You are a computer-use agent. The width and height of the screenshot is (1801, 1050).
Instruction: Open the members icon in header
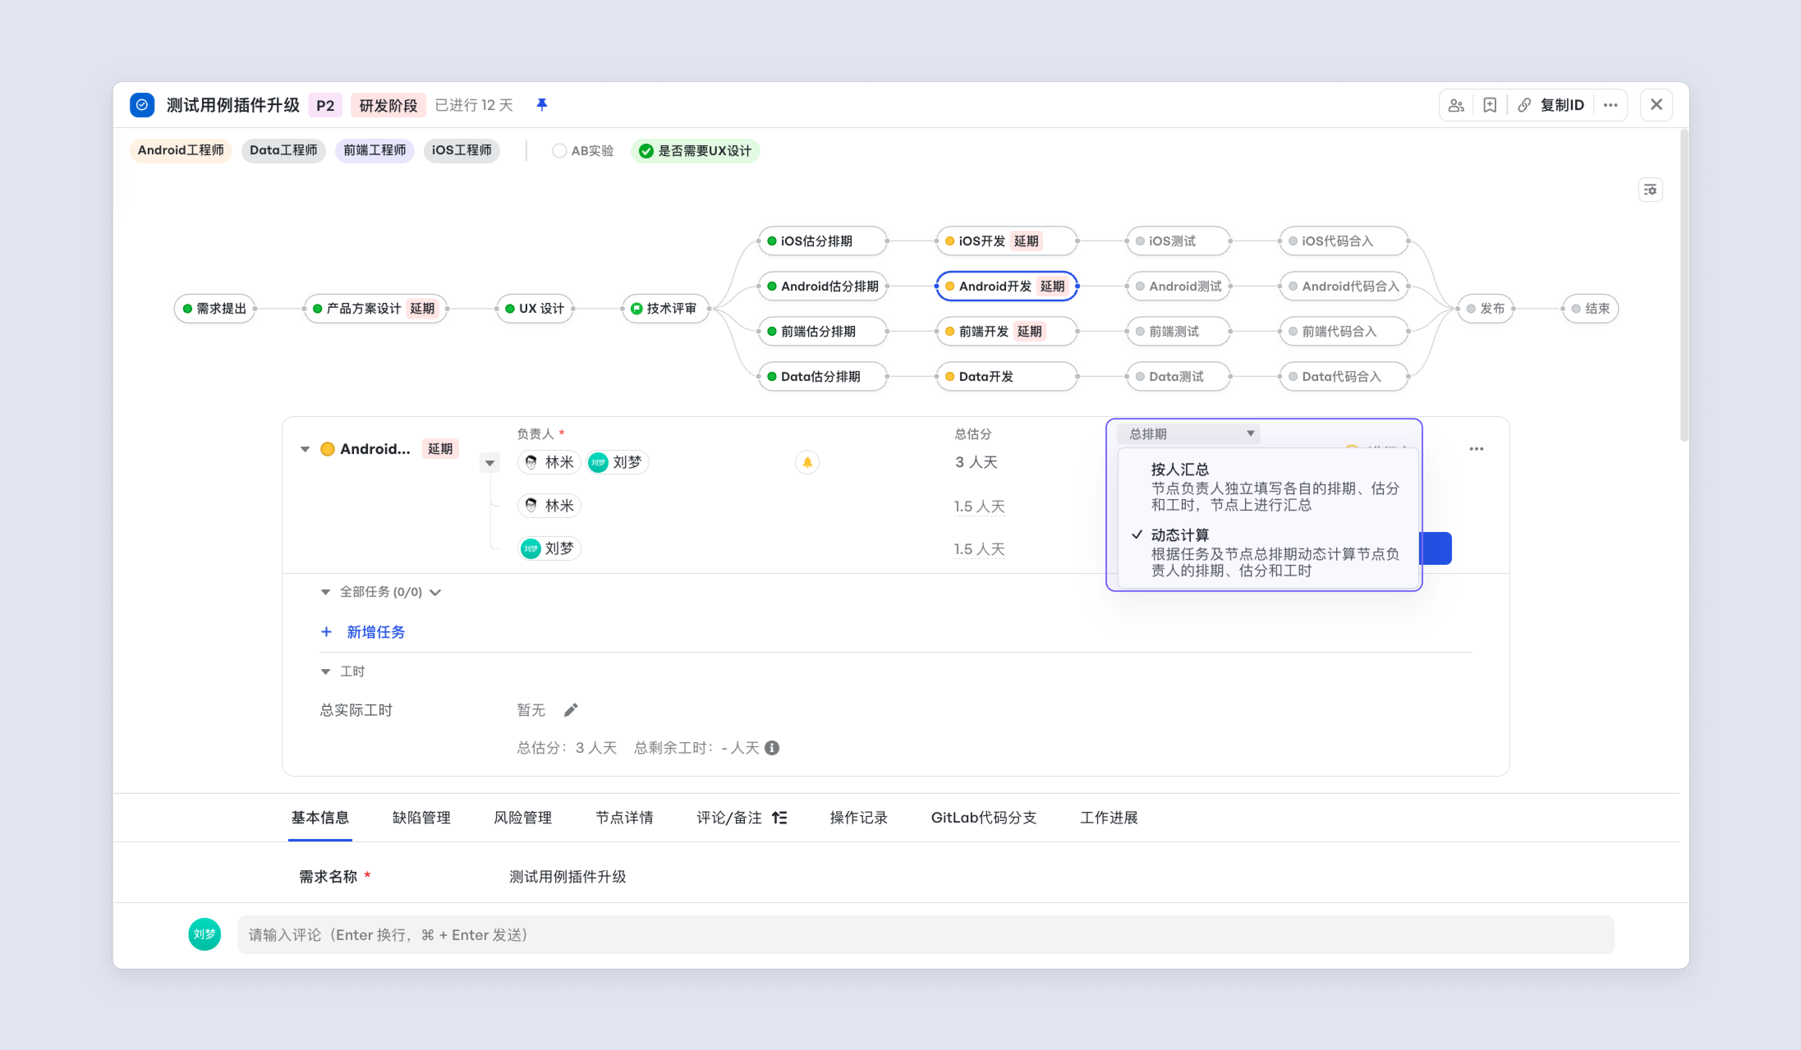pos(1456,106)
